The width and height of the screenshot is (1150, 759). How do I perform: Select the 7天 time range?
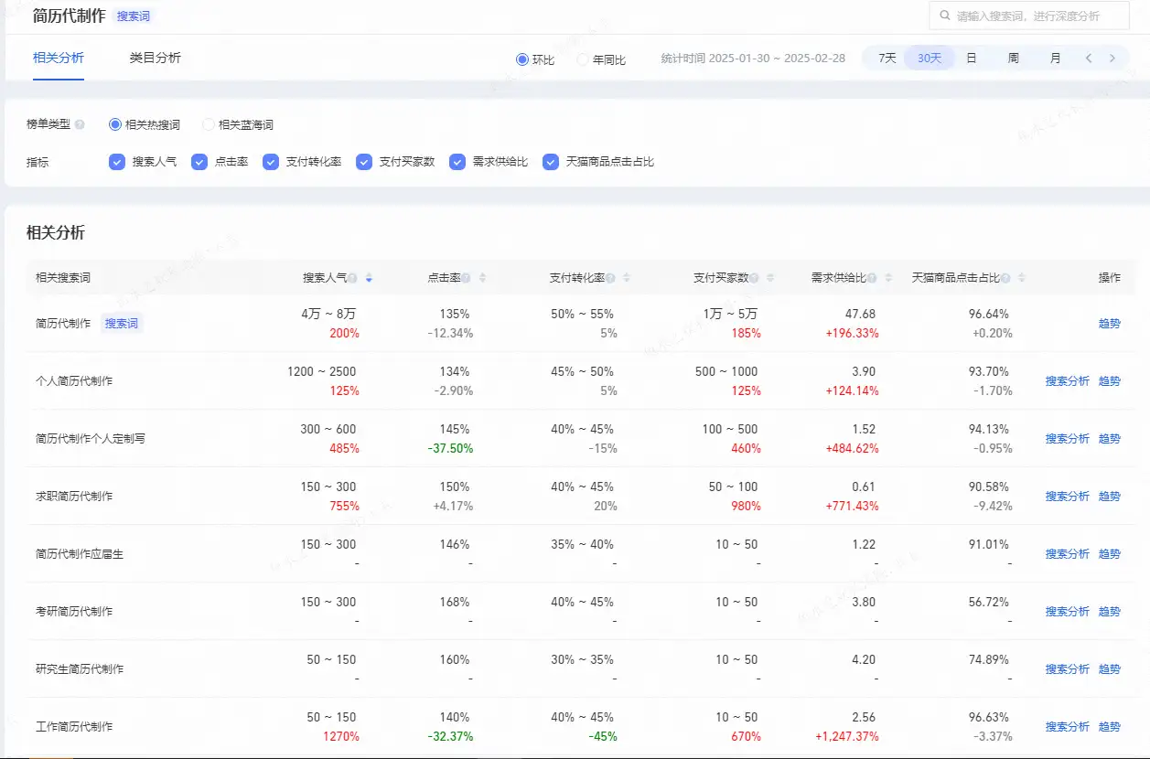point(887,59)
